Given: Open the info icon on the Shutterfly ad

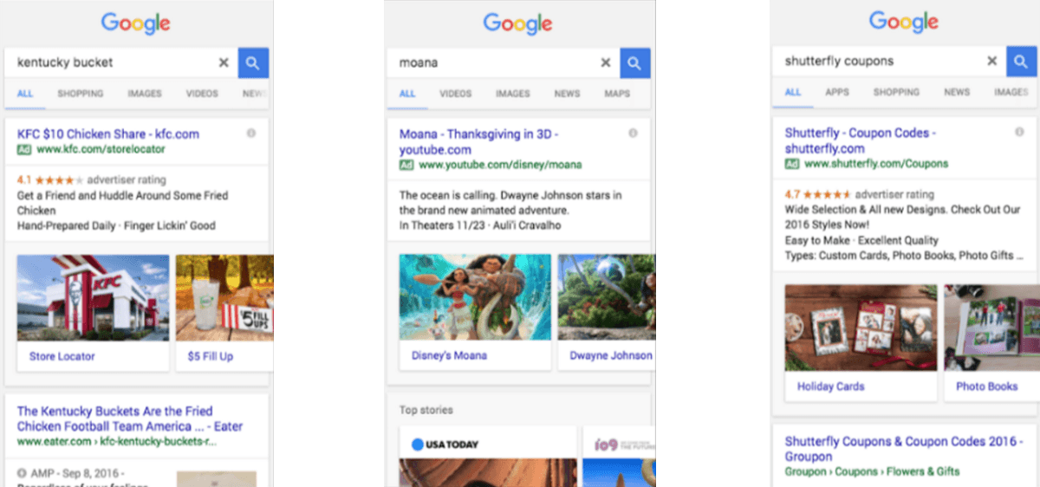Looking at the screenshot, I should click(1019, 132).
